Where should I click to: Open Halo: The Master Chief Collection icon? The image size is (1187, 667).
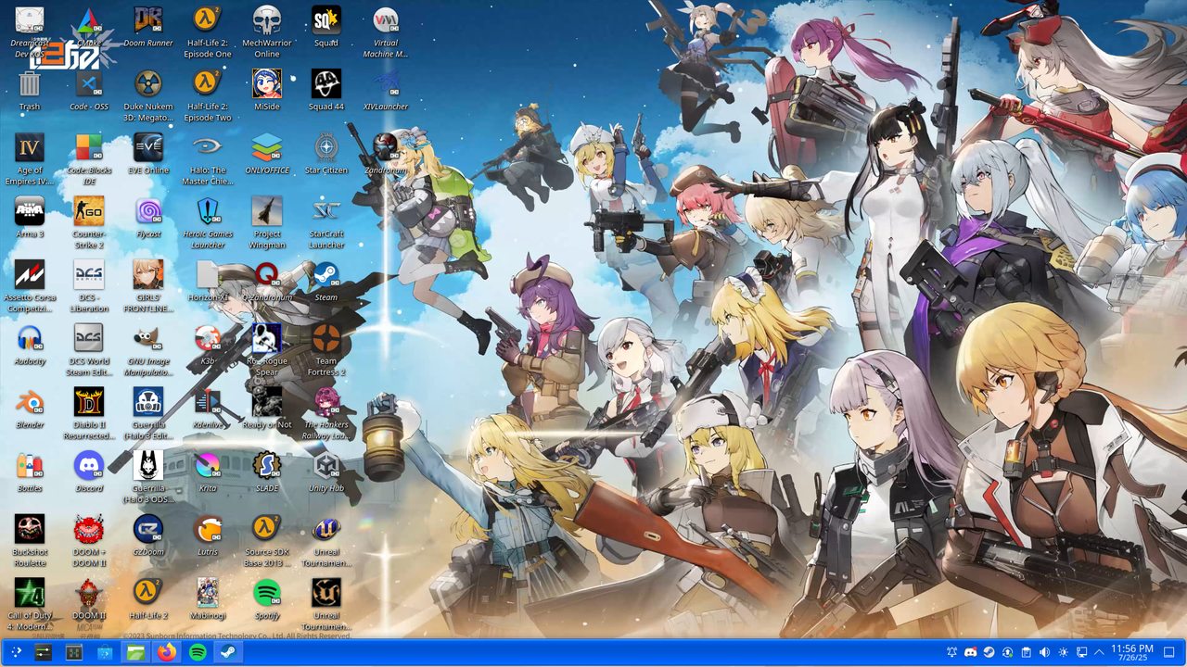tap(207, 148)
